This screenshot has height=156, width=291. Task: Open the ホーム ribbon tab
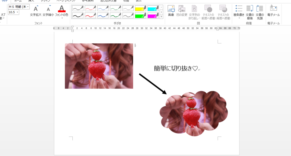tap(18, 1)
